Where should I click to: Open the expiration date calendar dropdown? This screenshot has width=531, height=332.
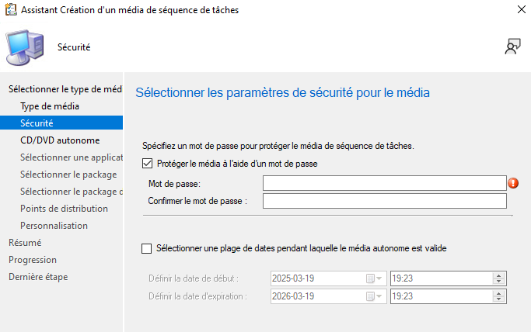374,296
